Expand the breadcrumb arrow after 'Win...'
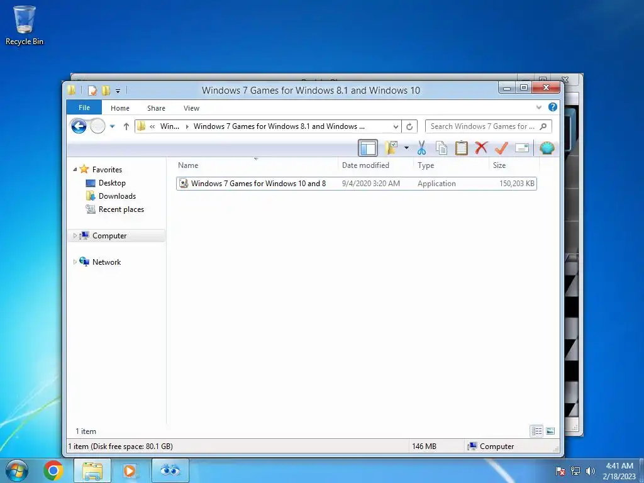The height and width of the screenshot is (483, 644). 187,126
